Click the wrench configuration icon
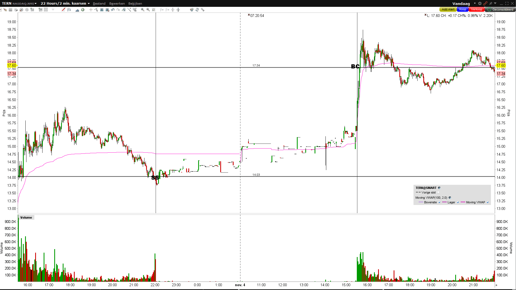Image resolution: width=516 pixels, height=290 pixels. (203, 10)
